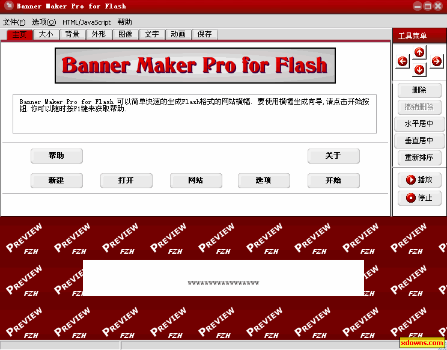The height and width of the screenshot is (350, 447).
Task: Click the 工具菜单 panel header
Action: (x=419, y=35)
